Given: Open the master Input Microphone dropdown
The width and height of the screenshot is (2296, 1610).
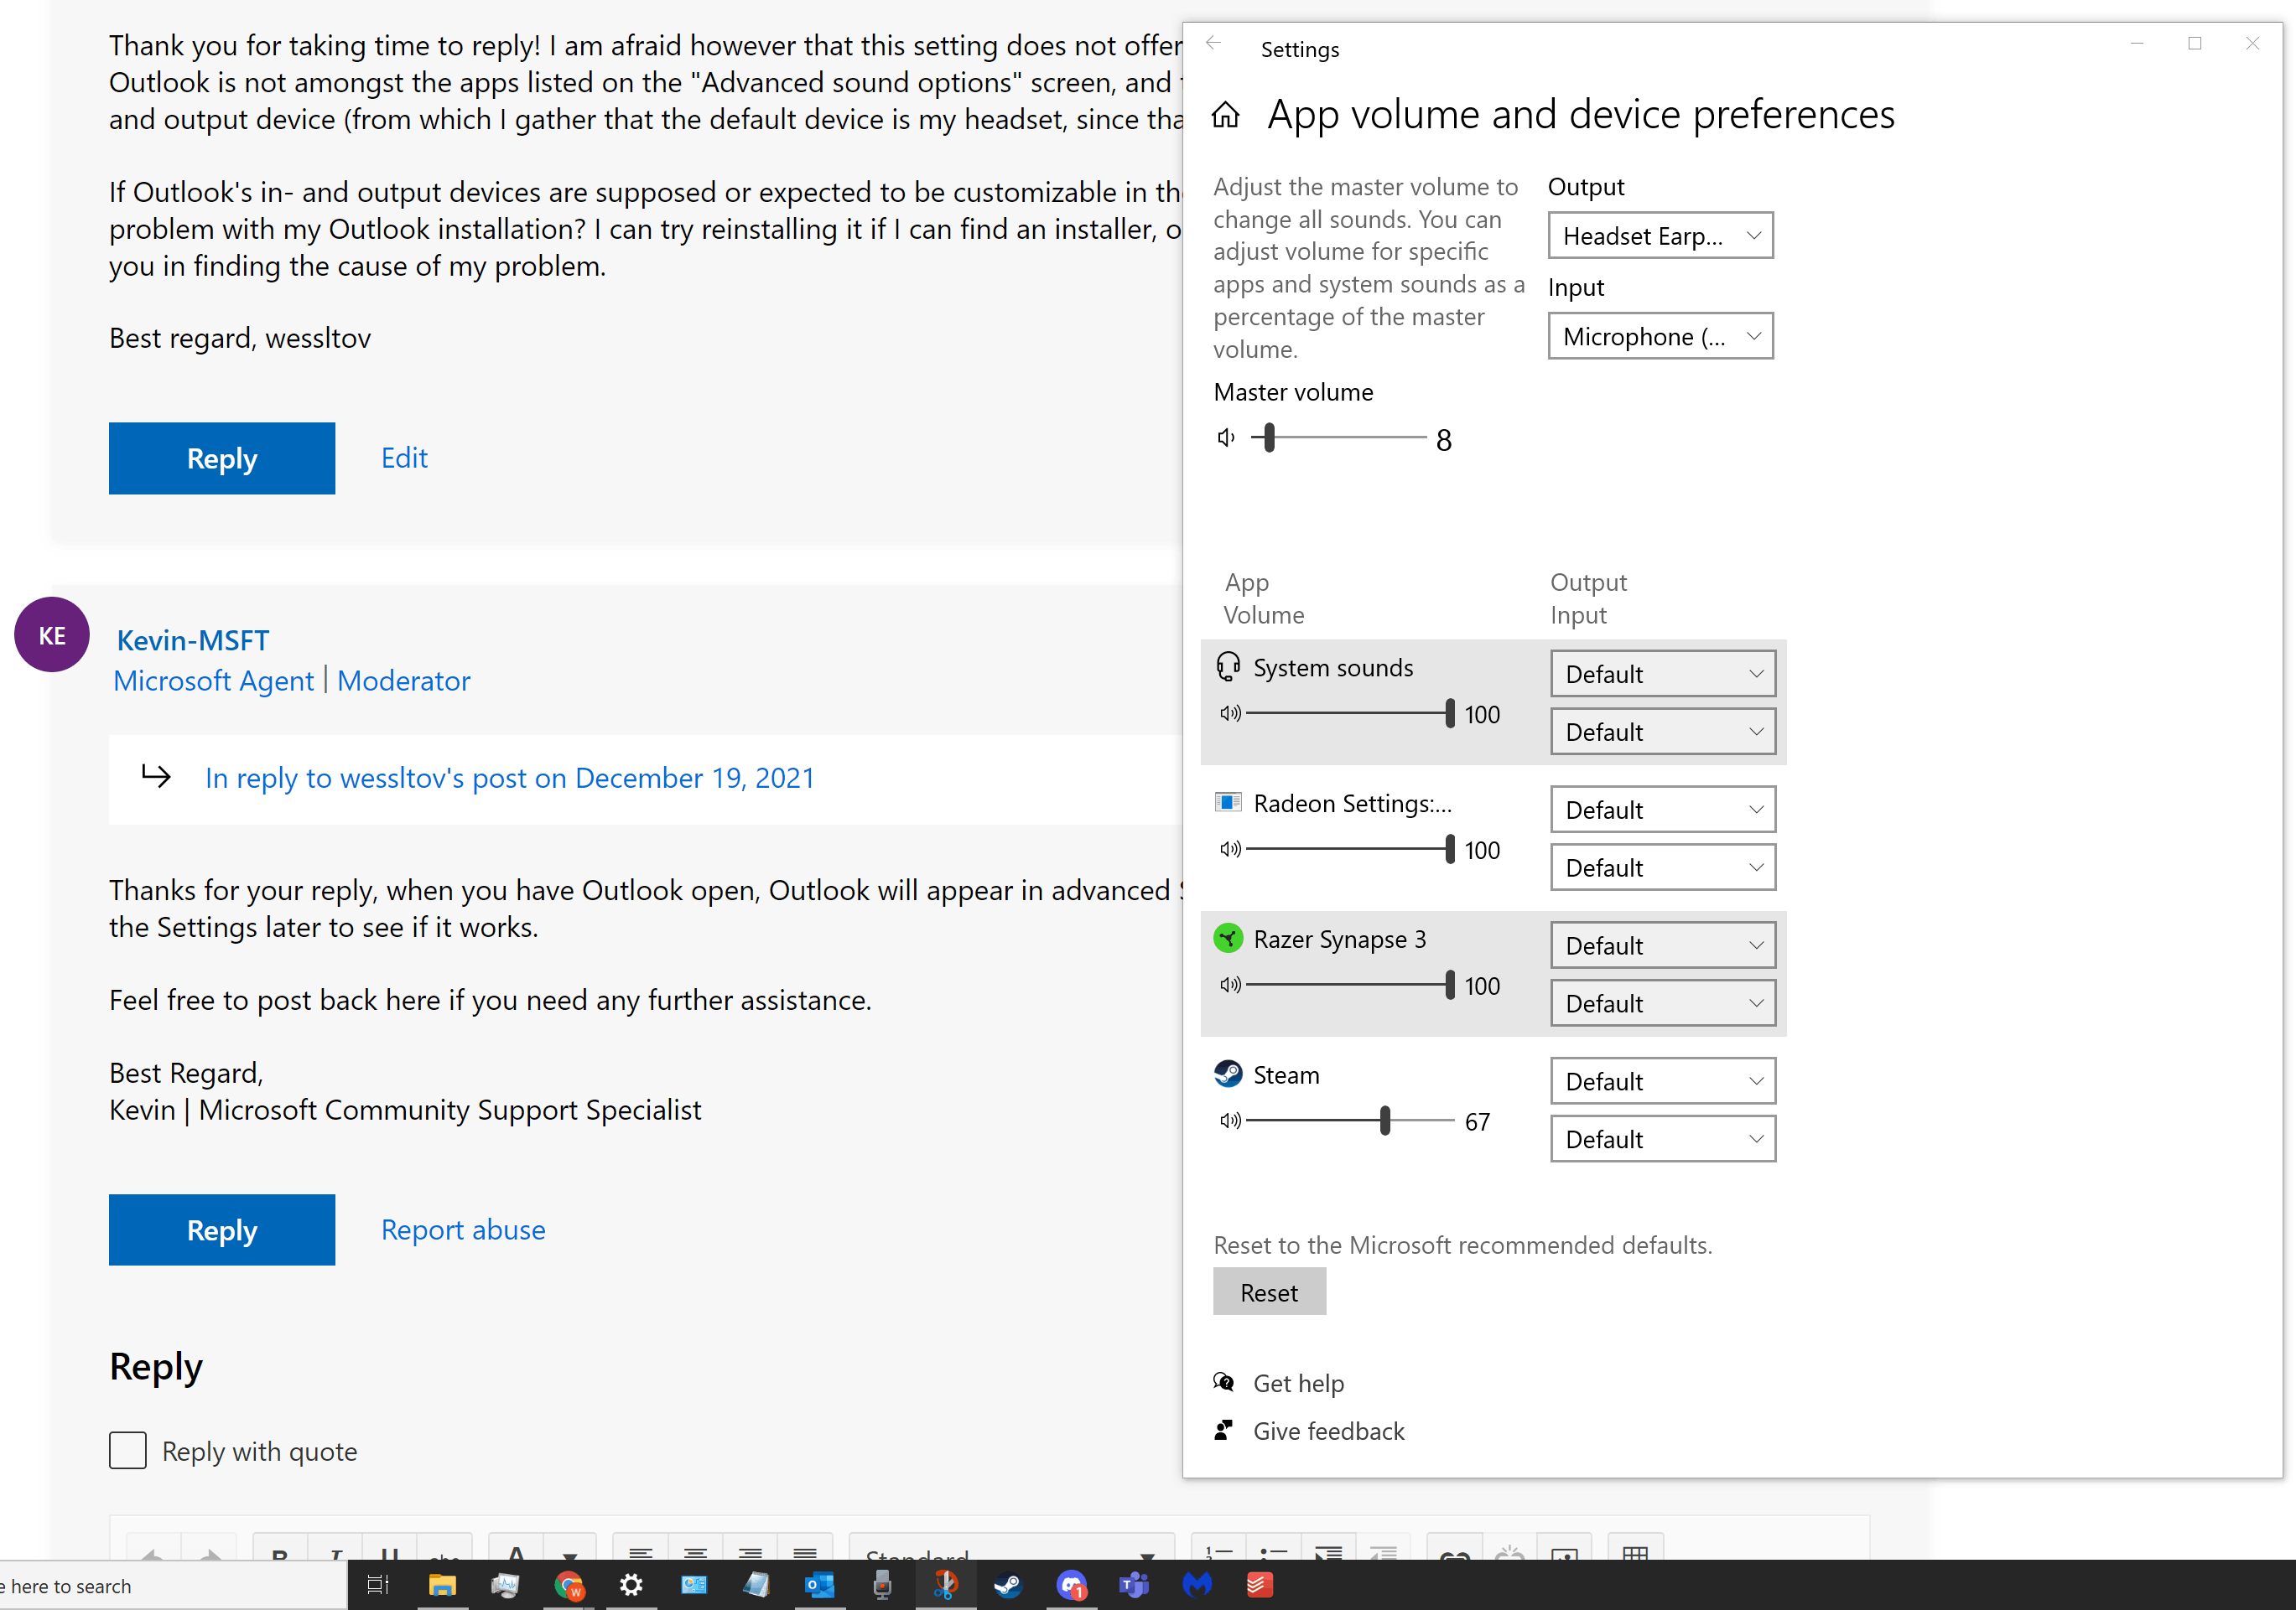Looking at the screenshot, I should point(1660,337).
